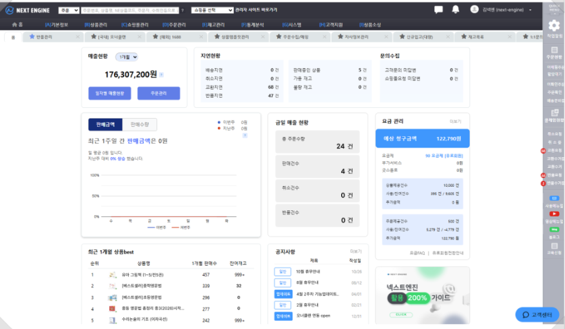Expand the 1개월 period dropdown

point(126,57)
